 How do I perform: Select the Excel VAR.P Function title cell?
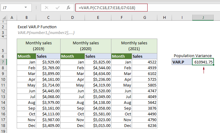click(37, 27)
